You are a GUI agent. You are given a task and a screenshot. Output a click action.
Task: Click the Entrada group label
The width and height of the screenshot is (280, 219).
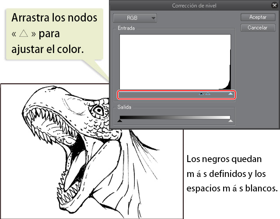126,28
